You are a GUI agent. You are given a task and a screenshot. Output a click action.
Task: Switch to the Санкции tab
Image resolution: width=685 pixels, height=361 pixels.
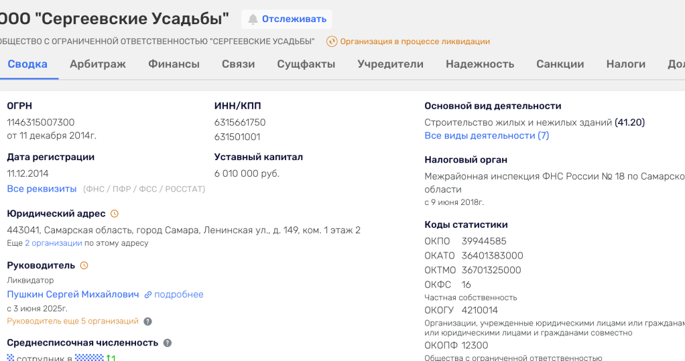(560, 64)
